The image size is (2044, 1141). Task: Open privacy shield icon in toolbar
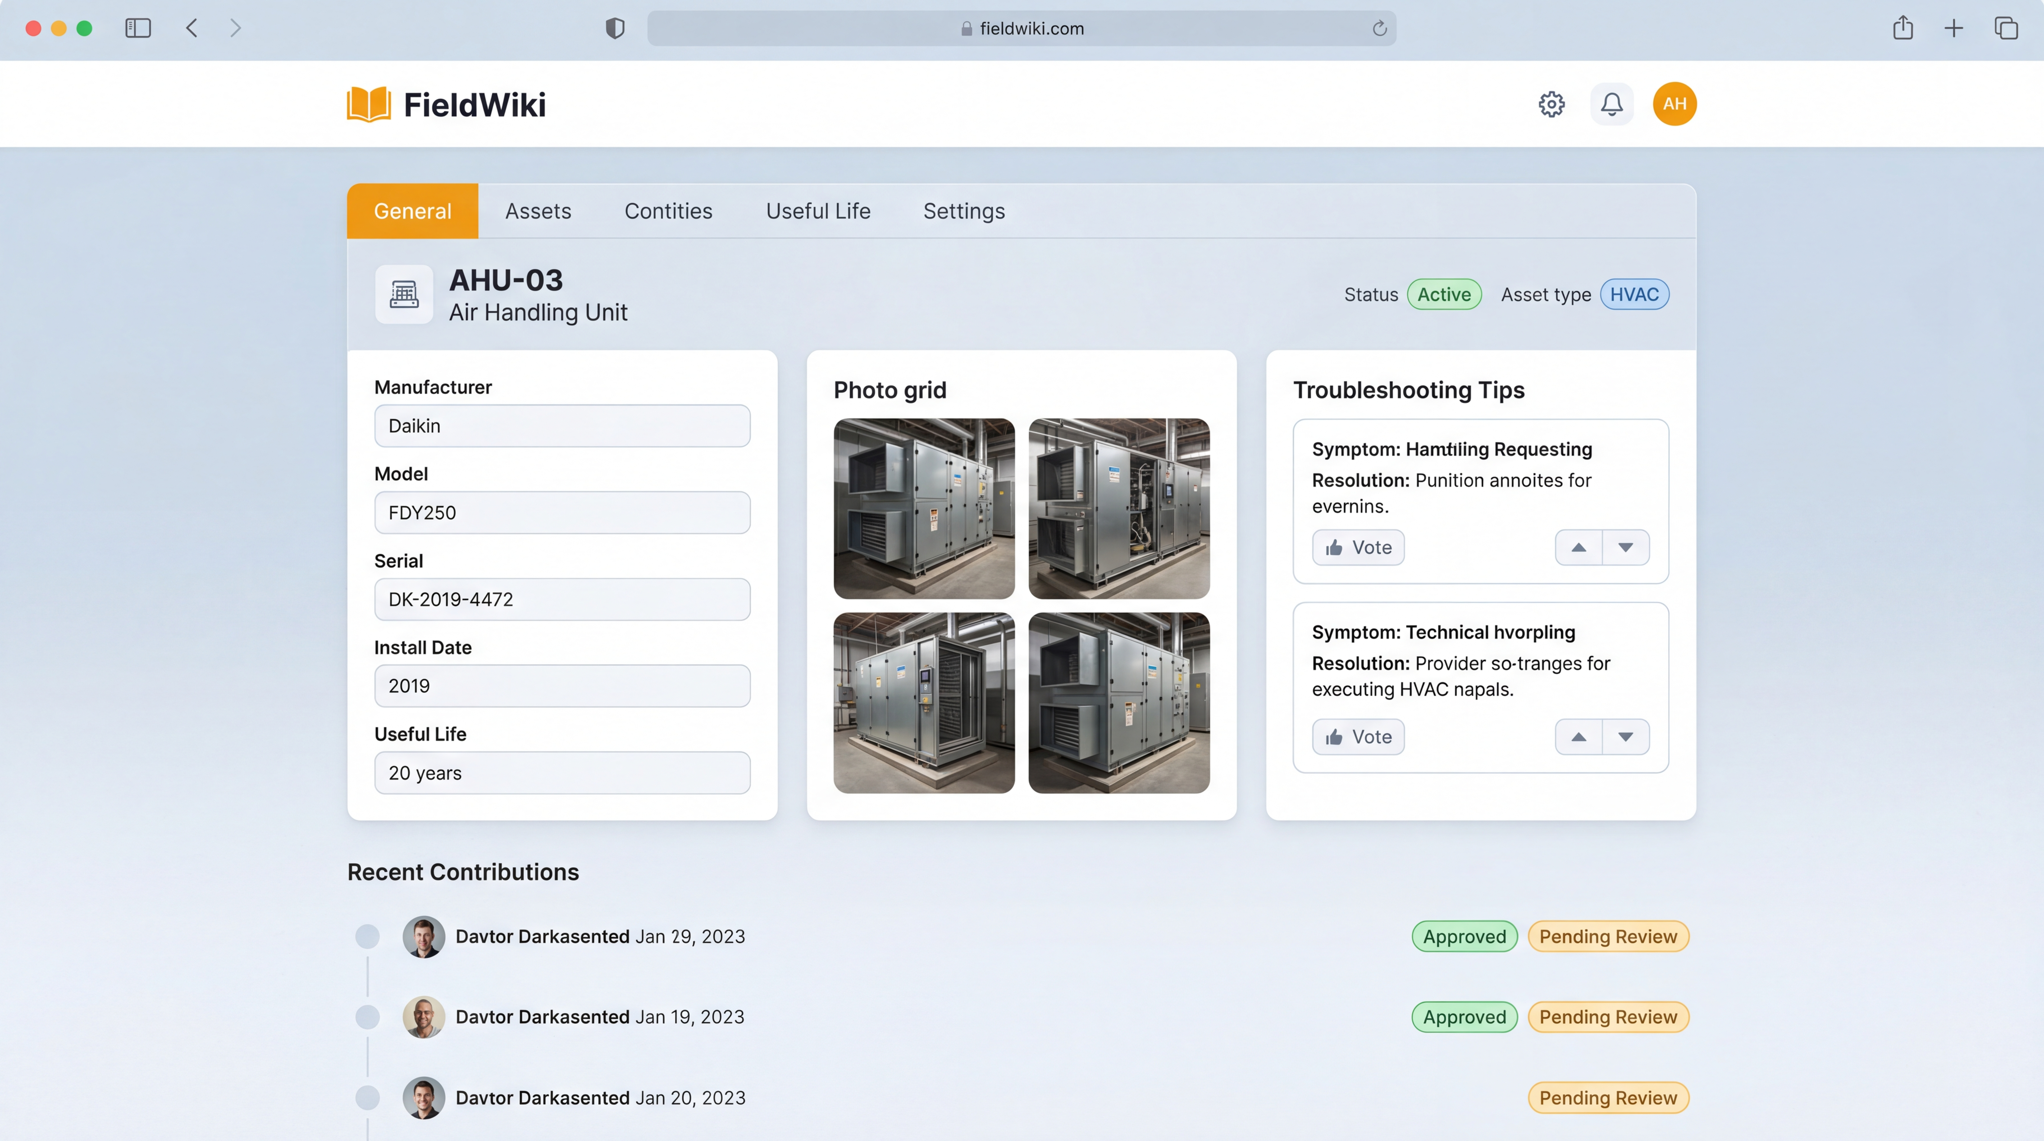point(615,29)
